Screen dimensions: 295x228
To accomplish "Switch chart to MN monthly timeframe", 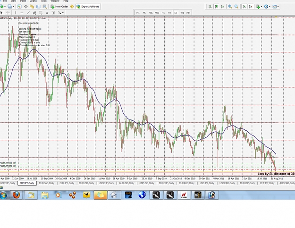I will (x=188, y=13).
